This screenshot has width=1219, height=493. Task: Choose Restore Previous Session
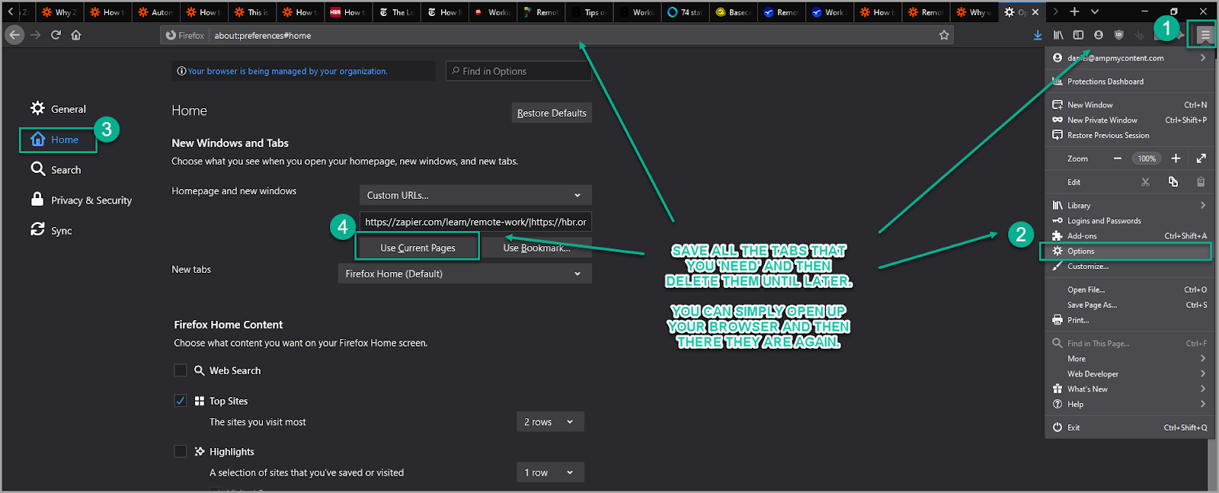(x=1129, y=136)
